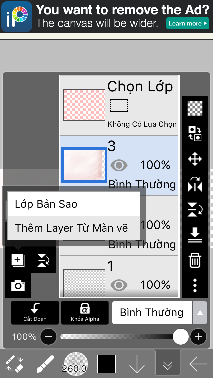Viewport: 213px width, 378px height.
Task: Choose Thêm Layer Từ Màn vẽ option
Action: [74, 228]
